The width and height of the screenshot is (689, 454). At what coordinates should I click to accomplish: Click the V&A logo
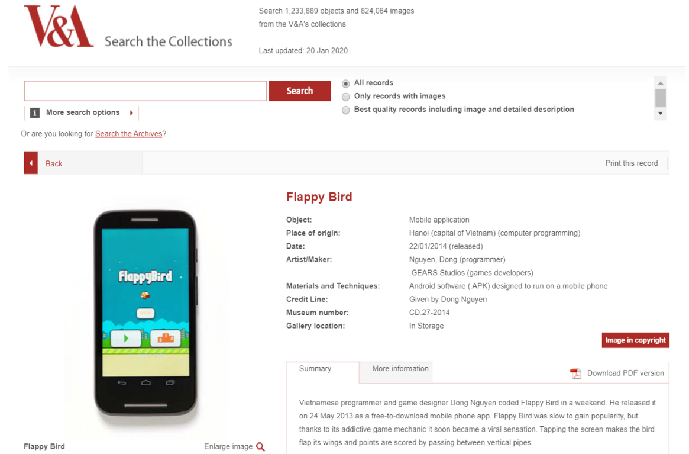[59, 27]
